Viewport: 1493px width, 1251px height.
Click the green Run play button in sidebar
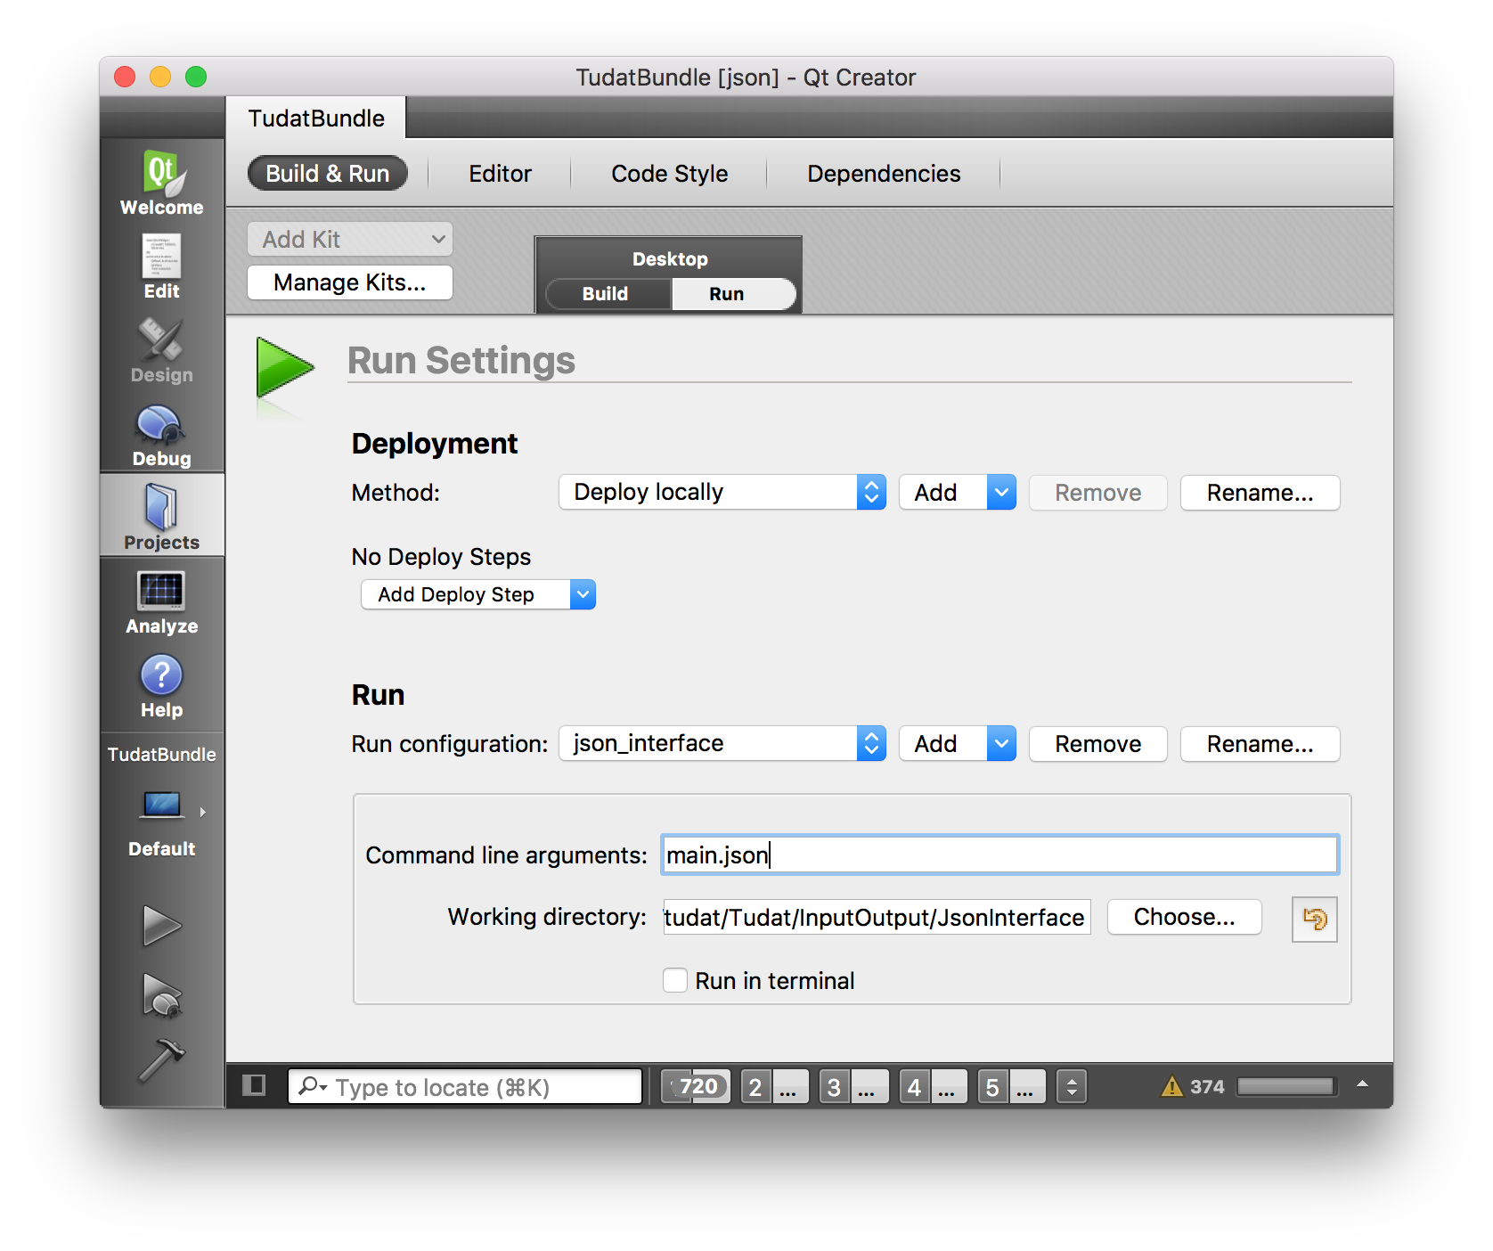161,926
